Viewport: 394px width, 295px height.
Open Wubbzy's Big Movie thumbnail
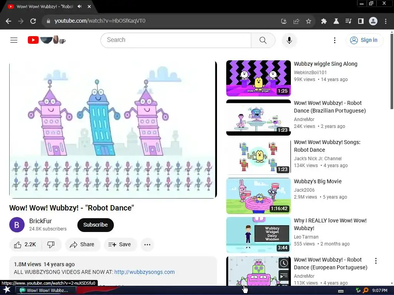pos(258,196)
